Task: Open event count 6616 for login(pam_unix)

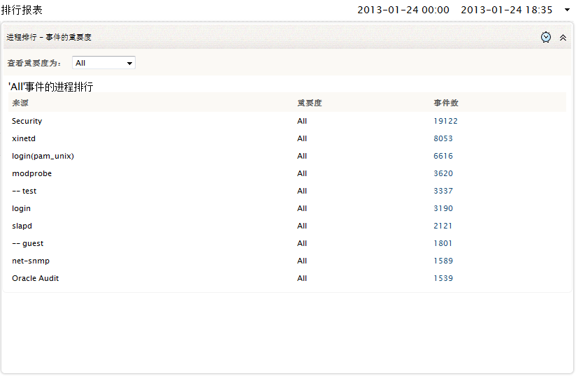Action: coord(443,156)
